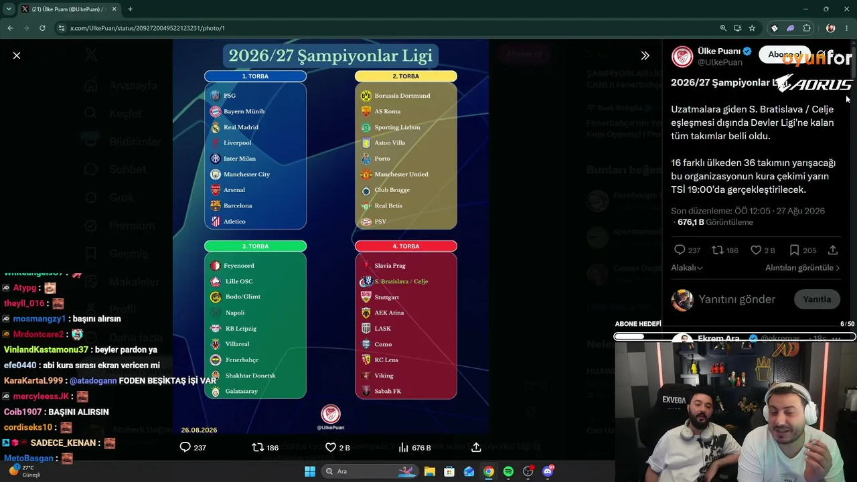
Task: Open Microsoft Store from the taskbar
Action: coord(449,471)
